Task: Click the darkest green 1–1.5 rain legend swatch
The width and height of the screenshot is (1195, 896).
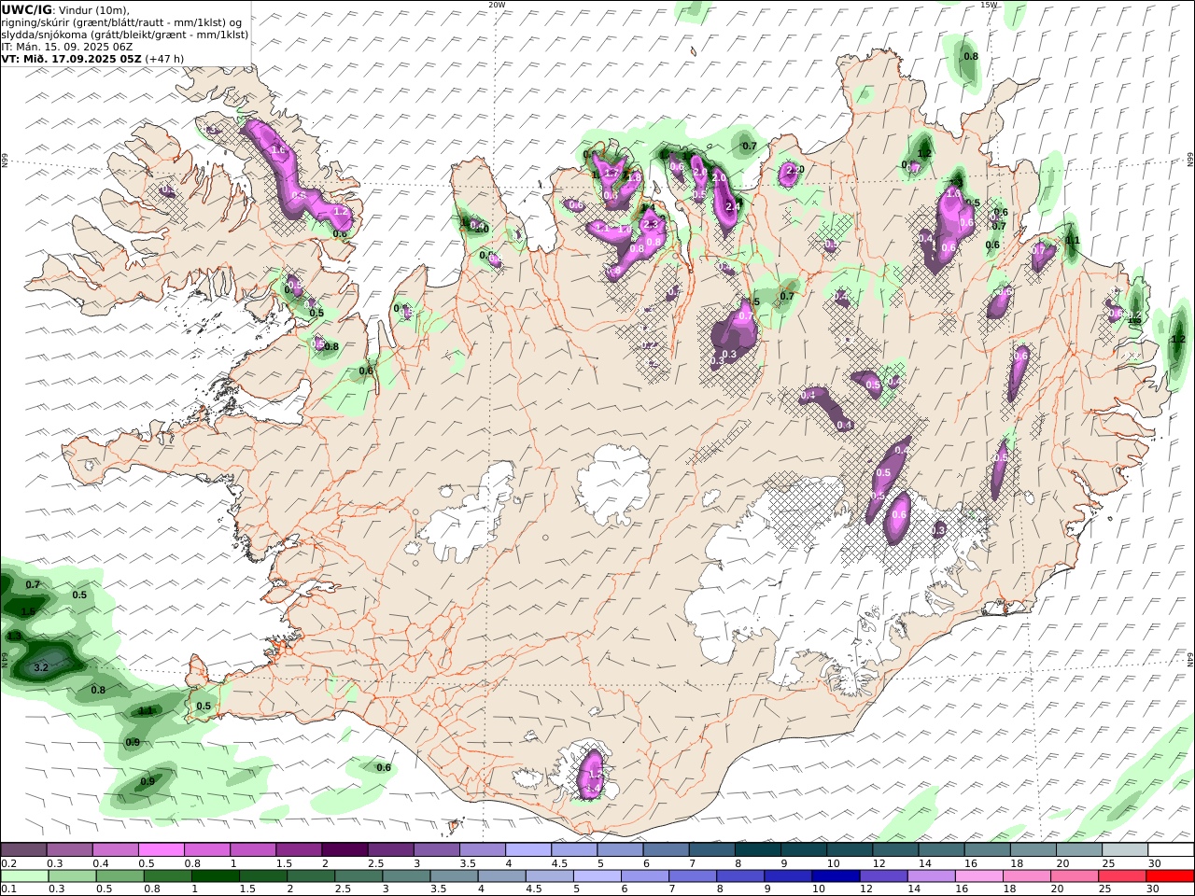Action: pos(216,876)
